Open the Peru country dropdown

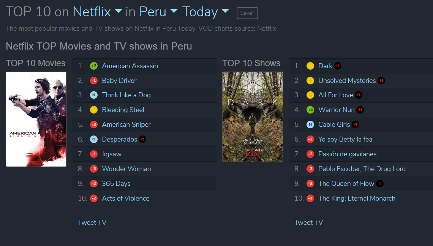tap(158, 12)
